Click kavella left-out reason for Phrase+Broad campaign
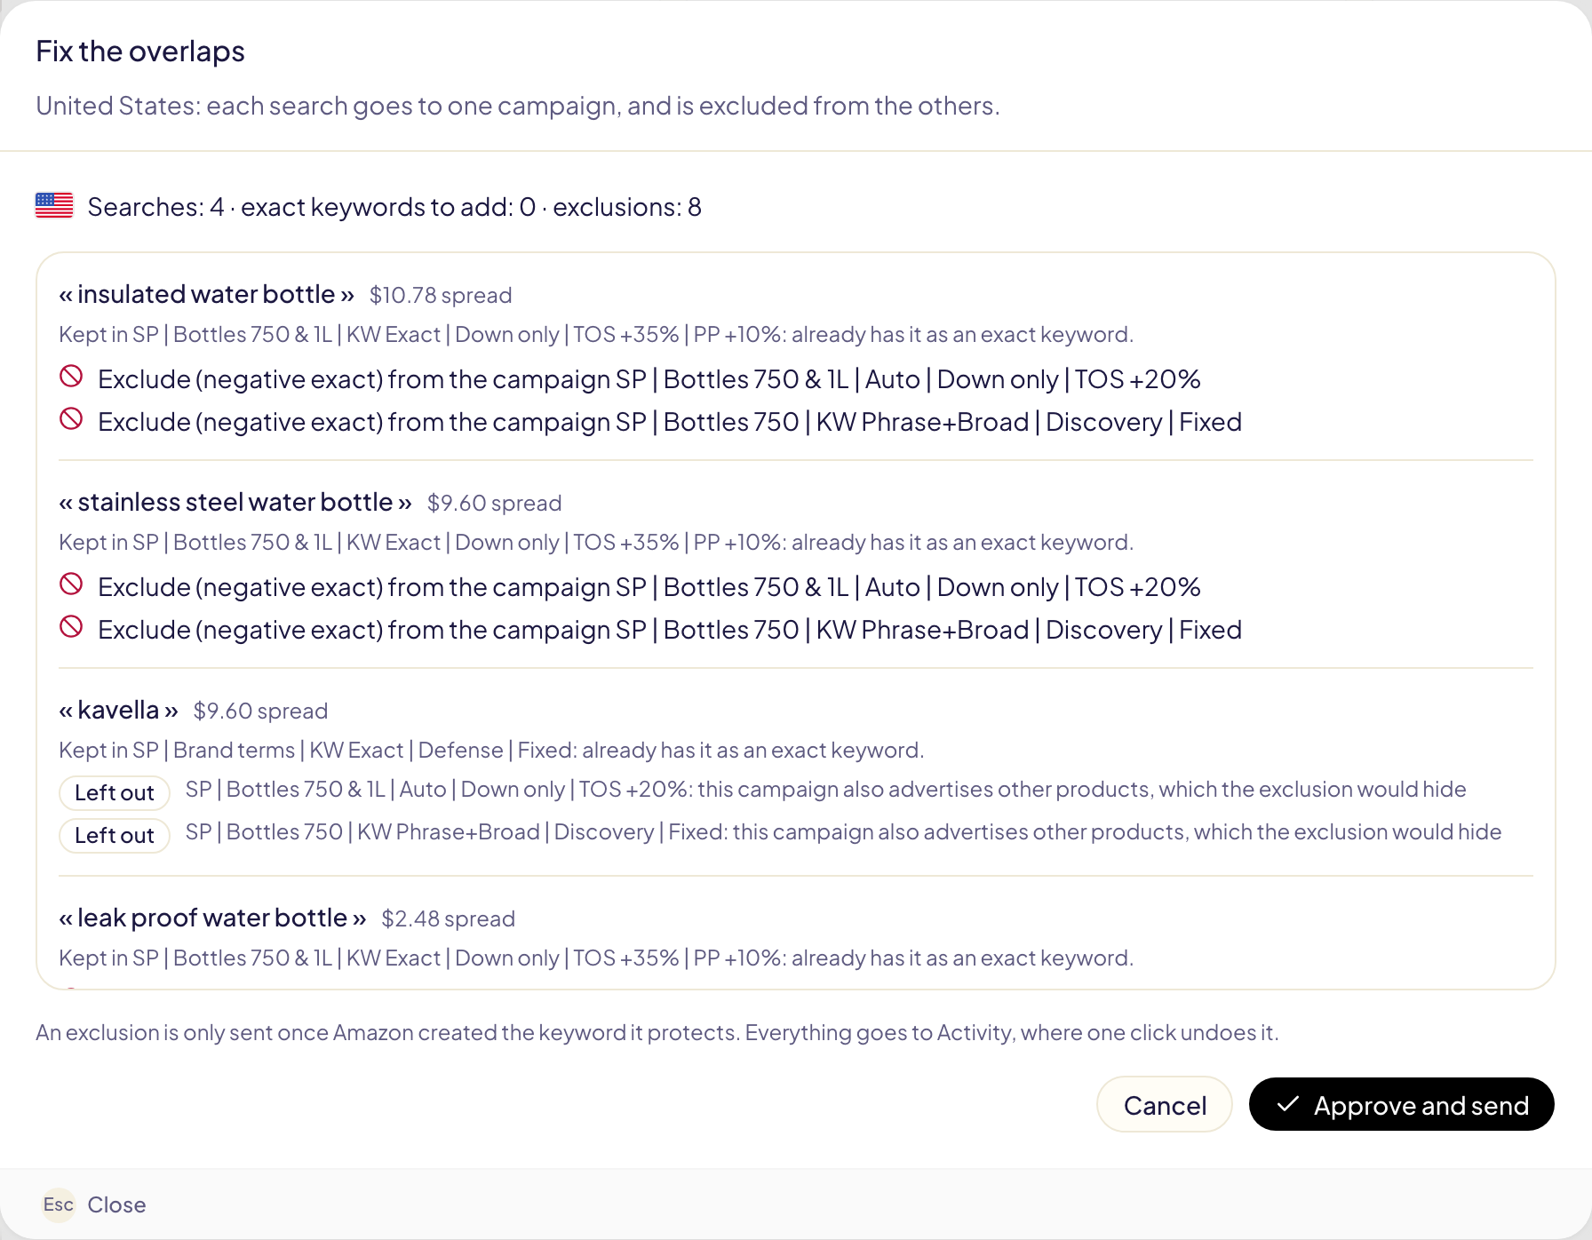Viewport: 1592px width, 1240px height. click(x=844, y=832)
